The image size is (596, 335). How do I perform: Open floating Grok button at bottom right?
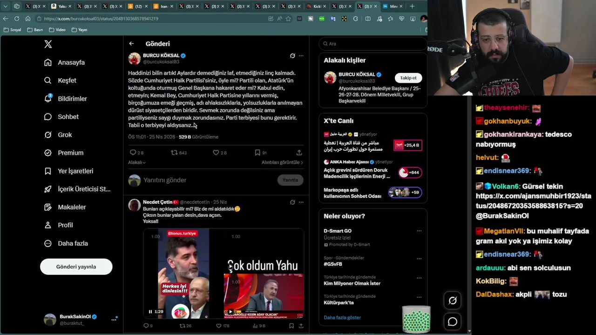(x=453, y=301)
